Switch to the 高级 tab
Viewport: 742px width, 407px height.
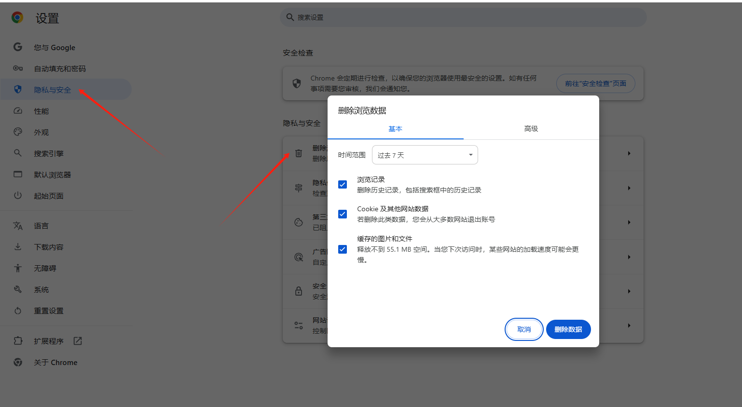tap(531, 129)
